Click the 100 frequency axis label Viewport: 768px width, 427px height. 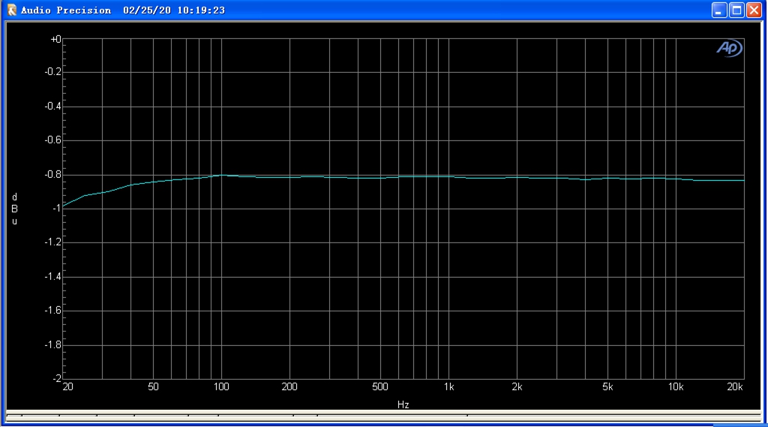(x=221, y=386)
